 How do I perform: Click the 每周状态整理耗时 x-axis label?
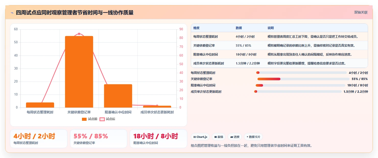(x=40, y=112)
